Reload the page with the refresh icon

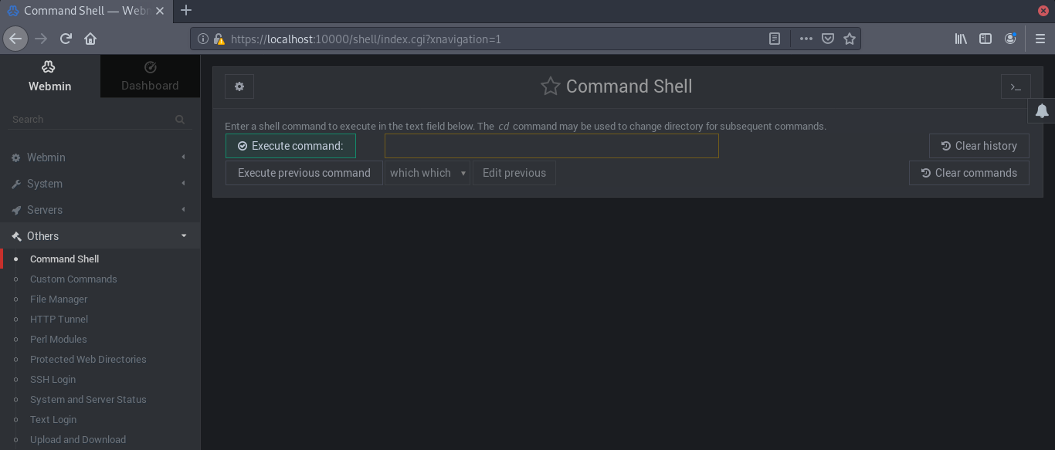coord(66,39)
